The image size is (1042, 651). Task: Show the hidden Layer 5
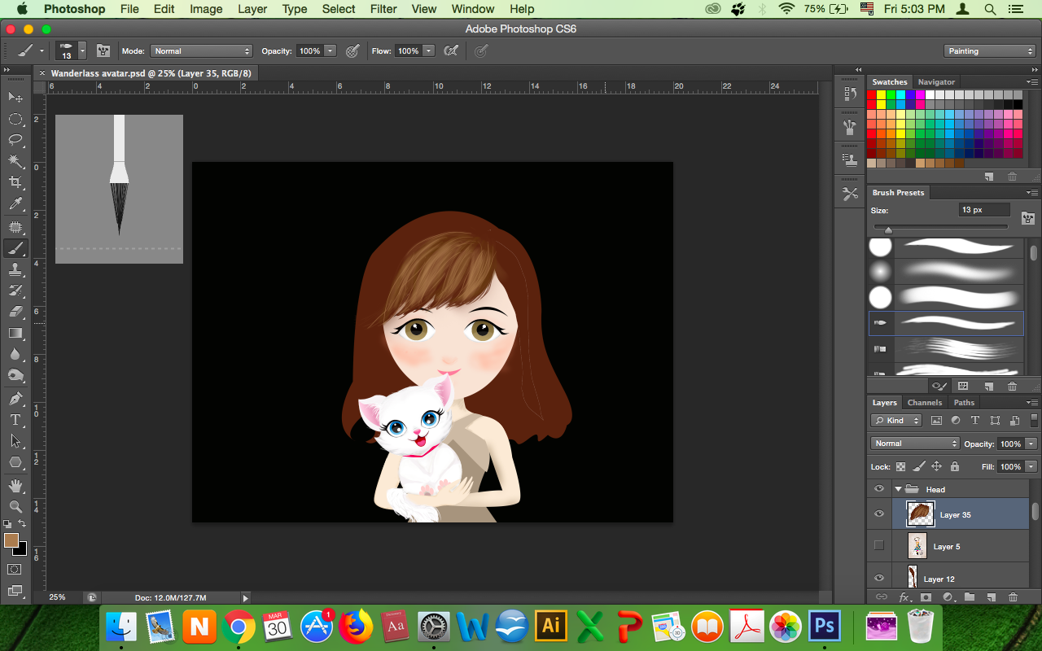[x=878, y=546]
